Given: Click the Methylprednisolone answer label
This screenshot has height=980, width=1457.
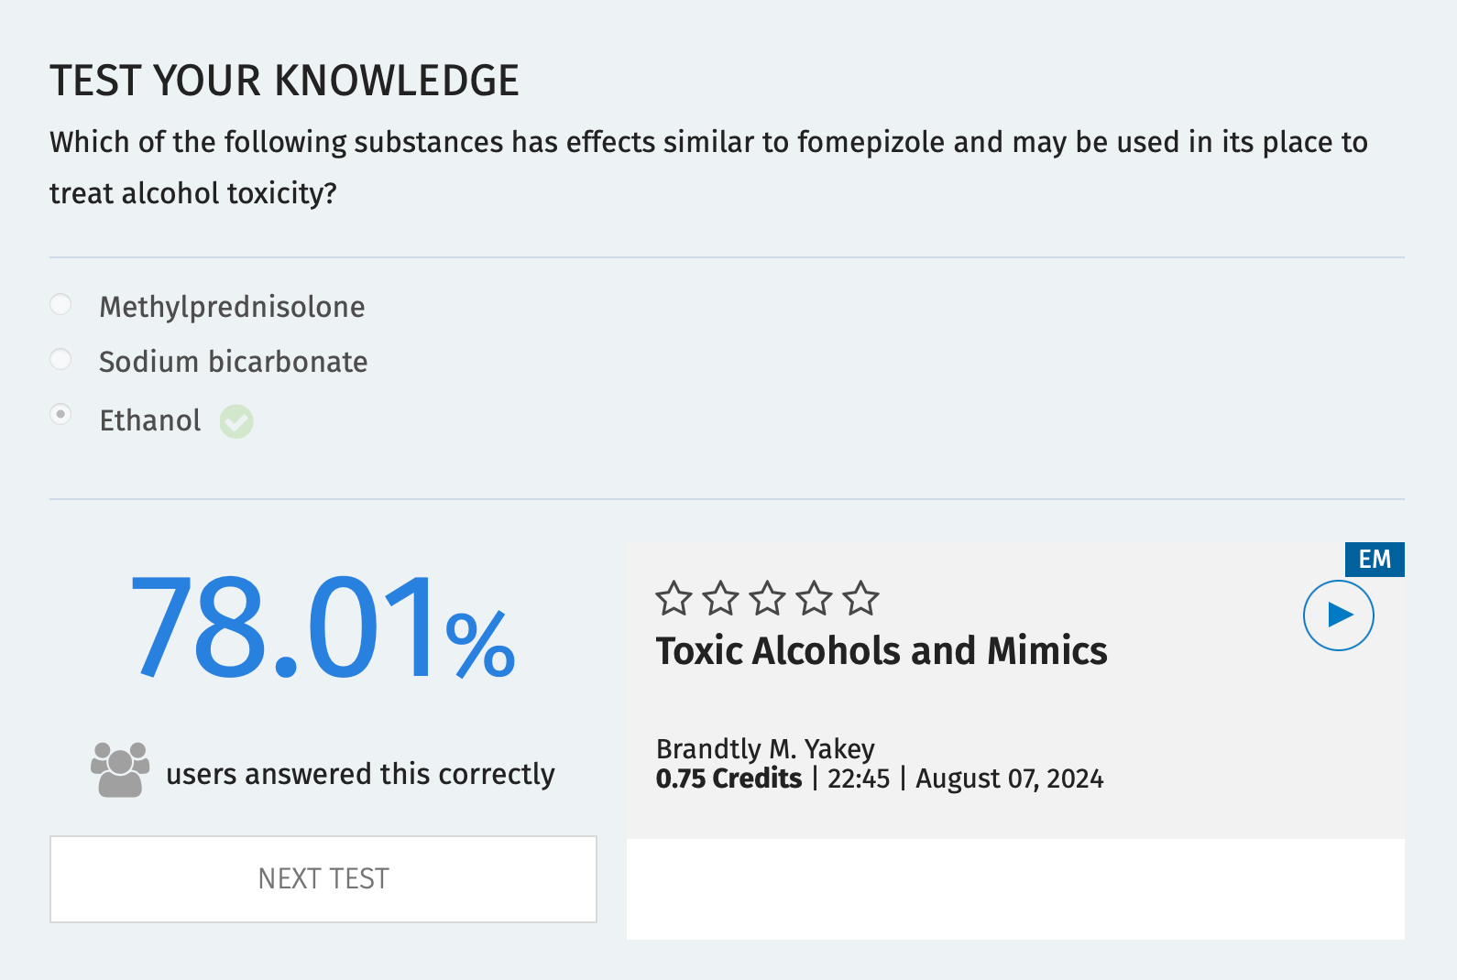Looking at the screenshot, I should [x=232, y=307].
